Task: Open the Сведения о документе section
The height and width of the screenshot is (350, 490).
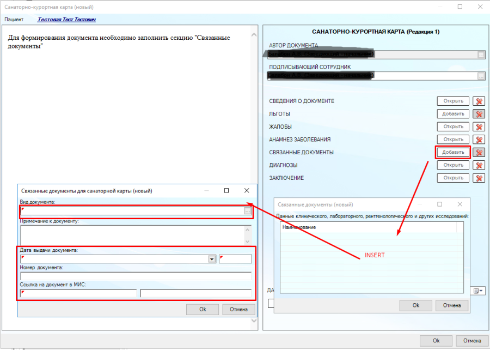Action: click(453, 101)
